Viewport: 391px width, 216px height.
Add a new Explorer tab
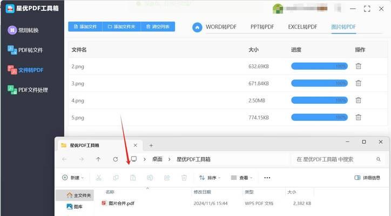pyautogui.click(x=151, y=145)
